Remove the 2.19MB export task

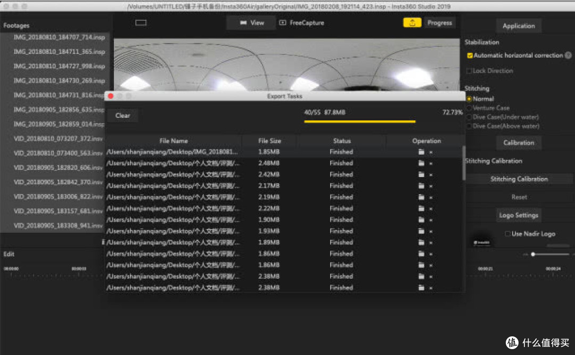tap(431, 198)
